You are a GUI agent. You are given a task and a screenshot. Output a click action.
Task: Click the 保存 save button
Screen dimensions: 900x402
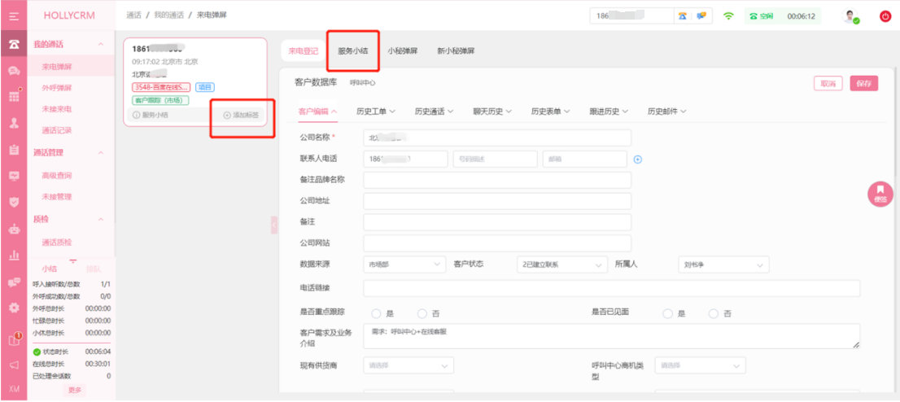tap(864, 83)
